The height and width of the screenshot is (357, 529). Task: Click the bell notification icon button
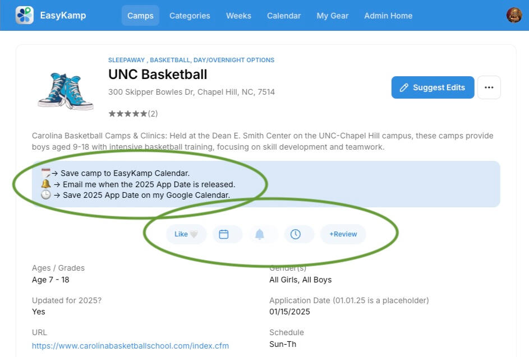pos(259,234)
